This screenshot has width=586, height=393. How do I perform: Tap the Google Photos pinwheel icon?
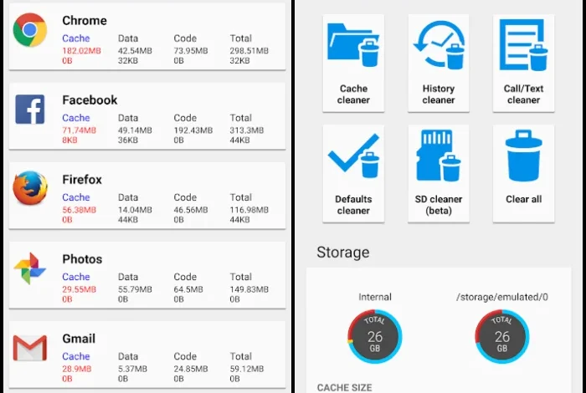[x=30, y=268]
